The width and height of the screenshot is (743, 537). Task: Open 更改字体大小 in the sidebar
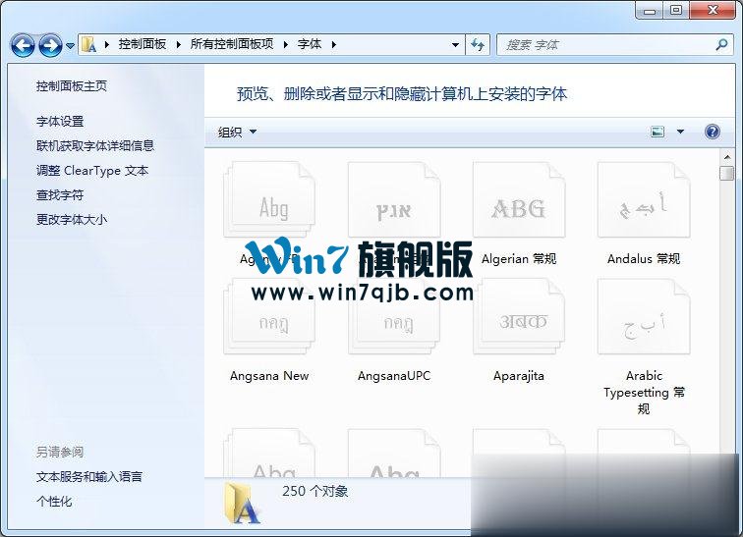(72, 220)
